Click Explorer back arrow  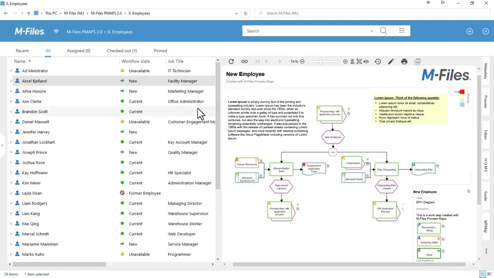(x=6, y=13)
